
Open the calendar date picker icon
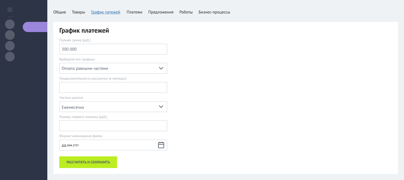tap(161, 145)
